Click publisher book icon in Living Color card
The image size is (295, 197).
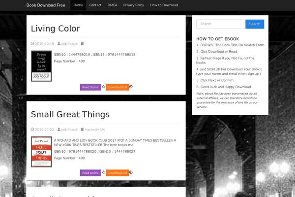click(x=83, y=43)
